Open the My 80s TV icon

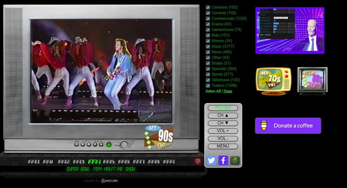[x=312, y=81]
